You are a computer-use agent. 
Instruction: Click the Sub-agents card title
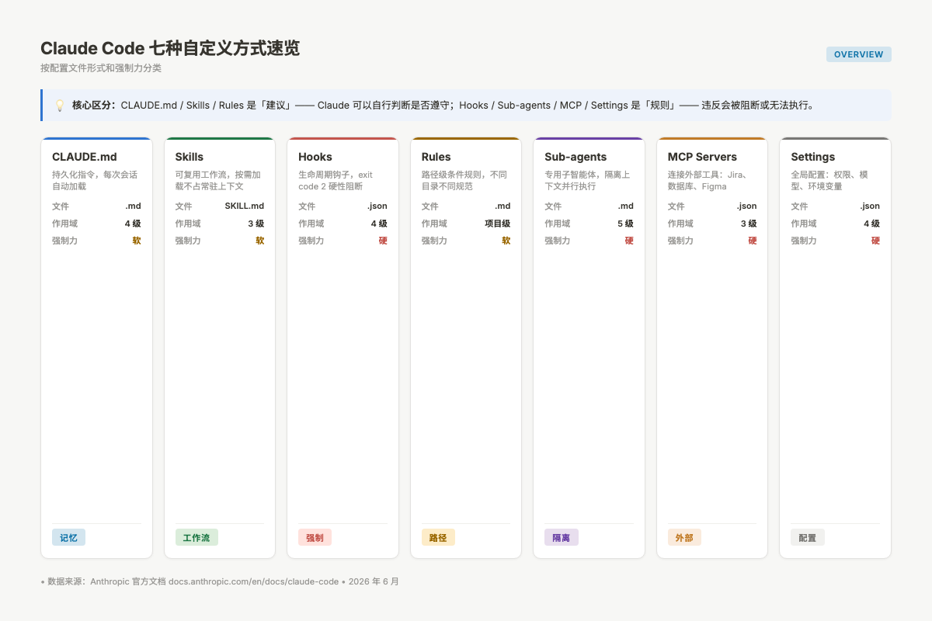coord(576,157)
